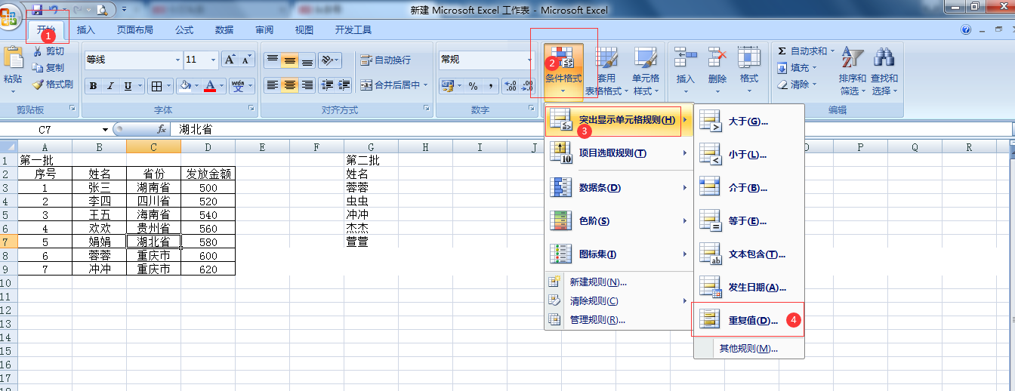The image size is (1015, 391).
Task: Select cell containing 四川省
Action: 153,201
